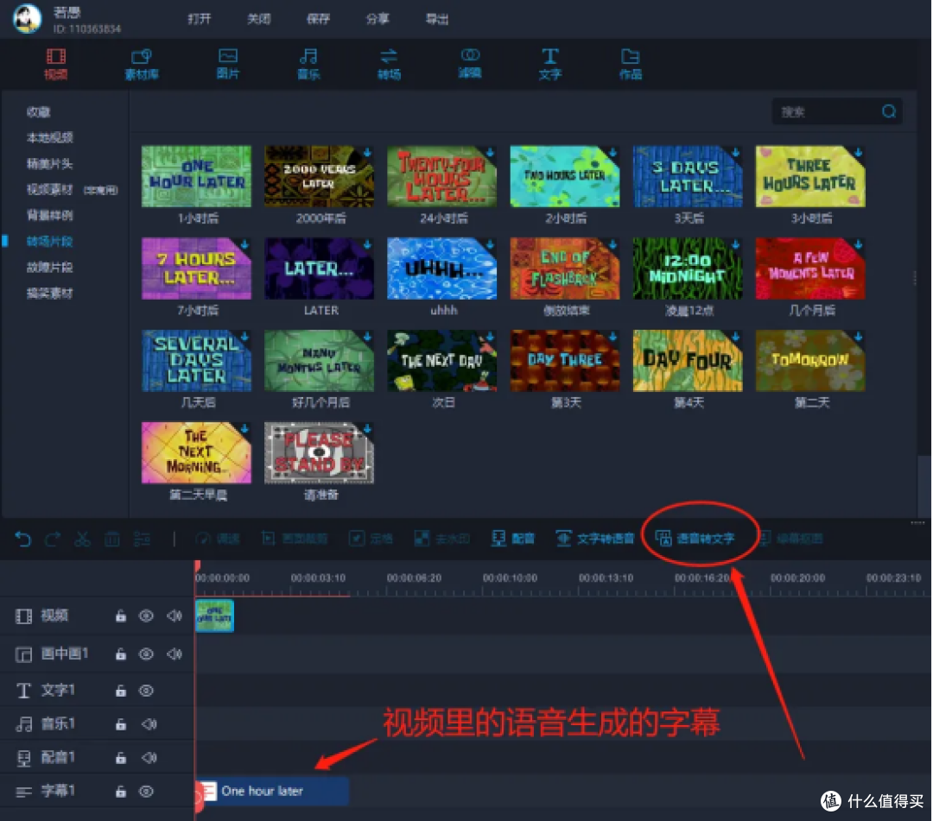Open the 素材库 material library tab
Screen dimensions: 933x821
142,64
